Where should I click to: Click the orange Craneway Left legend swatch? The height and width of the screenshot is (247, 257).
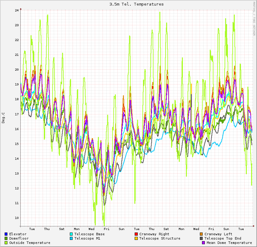(201, 234)
